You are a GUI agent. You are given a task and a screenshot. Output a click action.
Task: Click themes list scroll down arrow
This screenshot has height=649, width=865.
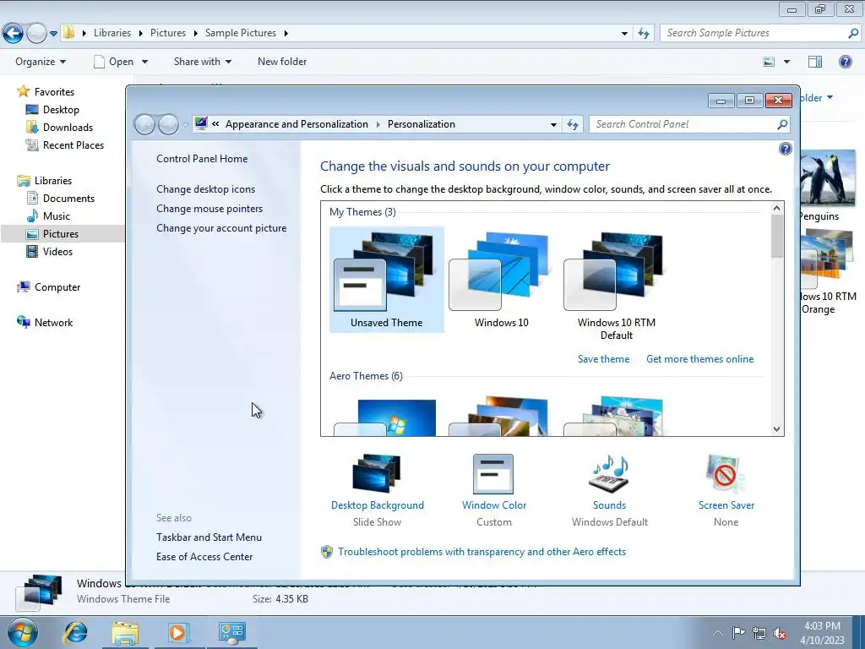coord(777,428)
